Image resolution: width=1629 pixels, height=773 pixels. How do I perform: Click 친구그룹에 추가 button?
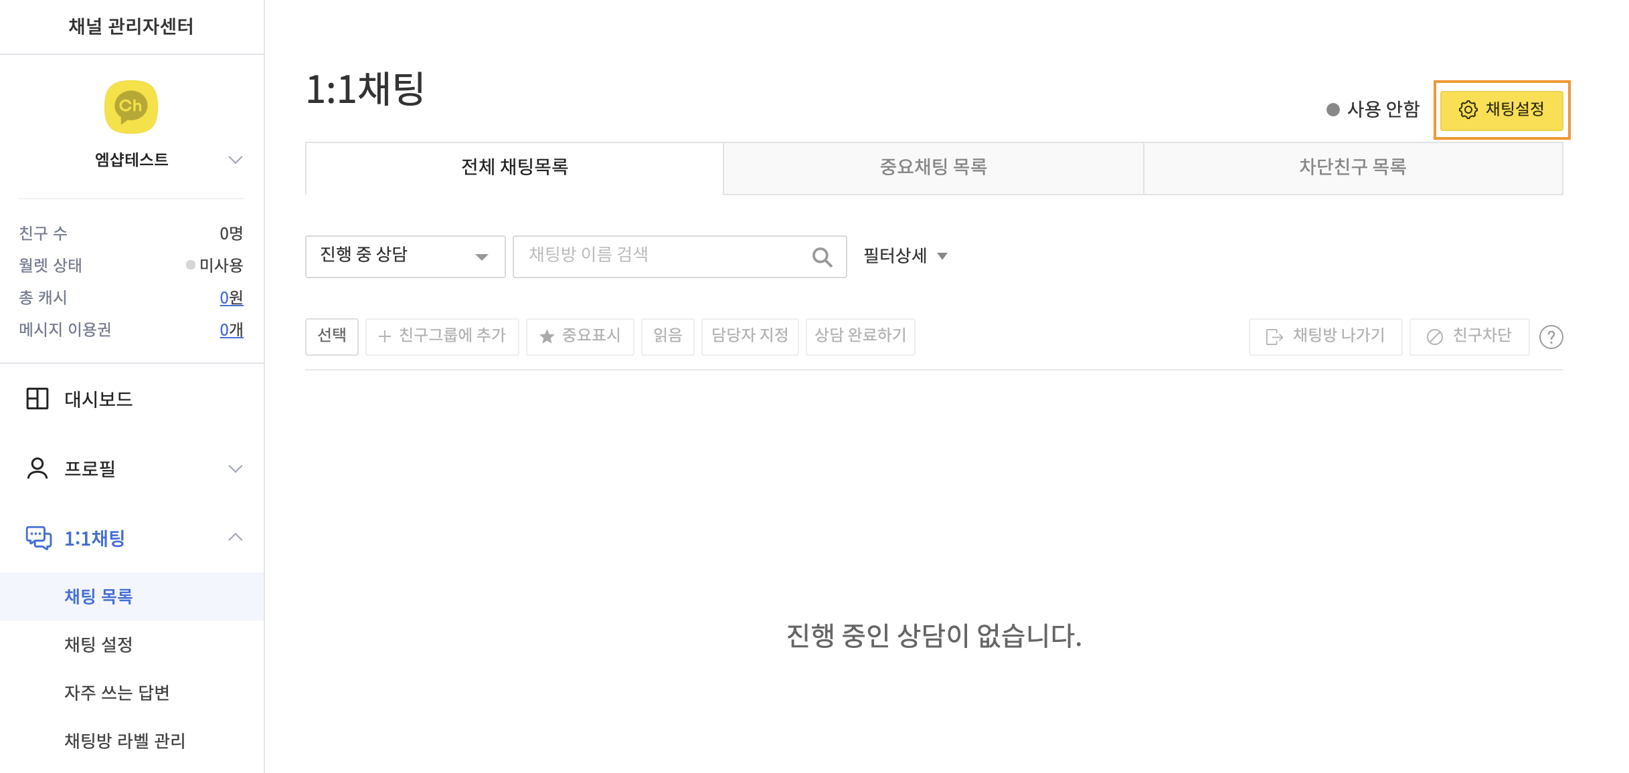(442, 336)
